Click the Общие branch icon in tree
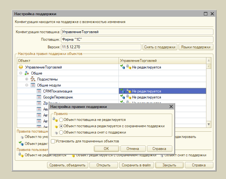This screenshot has height=179, width=226. point(27,73)
